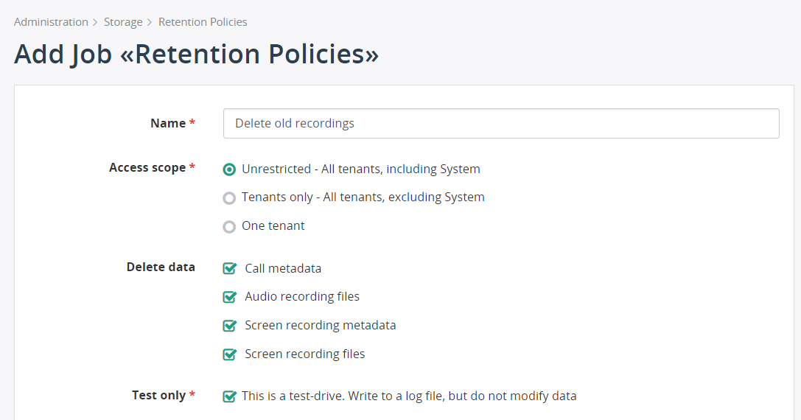Open the Retention Policies breadcrumb
Image resolution: width=801 pixels, height=420 pixels.
(203, 22)
